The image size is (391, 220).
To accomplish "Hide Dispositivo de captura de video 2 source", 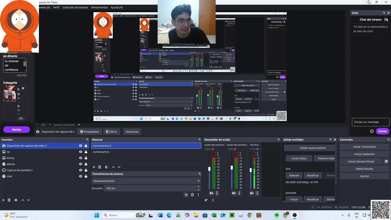I will (81, 146).
